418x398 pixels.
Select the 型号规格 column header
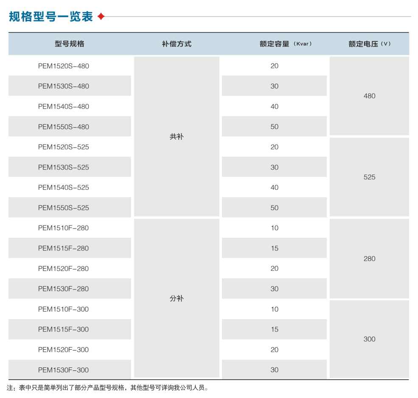70,44
